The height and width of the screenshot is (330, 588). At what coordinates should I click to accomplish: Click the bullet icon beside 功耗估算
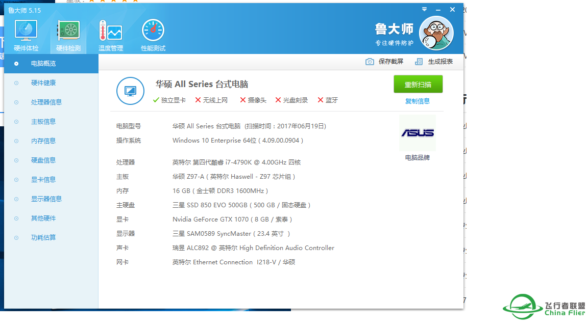point(16,238)
